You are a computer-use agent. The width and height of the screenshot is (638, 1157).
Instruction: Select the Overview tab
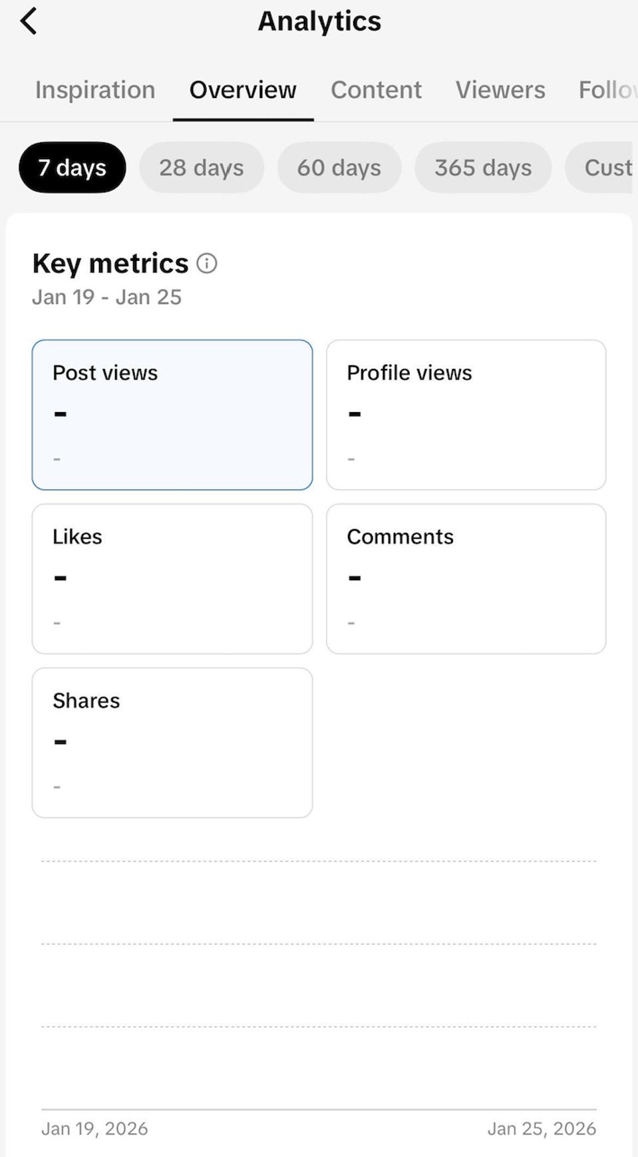(243, 90)
